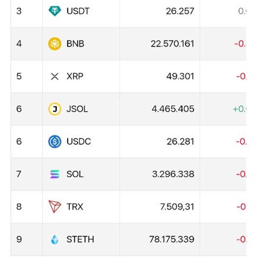Click the XRP coin icon
The height and width of the screenshot is (257, 257).
(54, 77)
